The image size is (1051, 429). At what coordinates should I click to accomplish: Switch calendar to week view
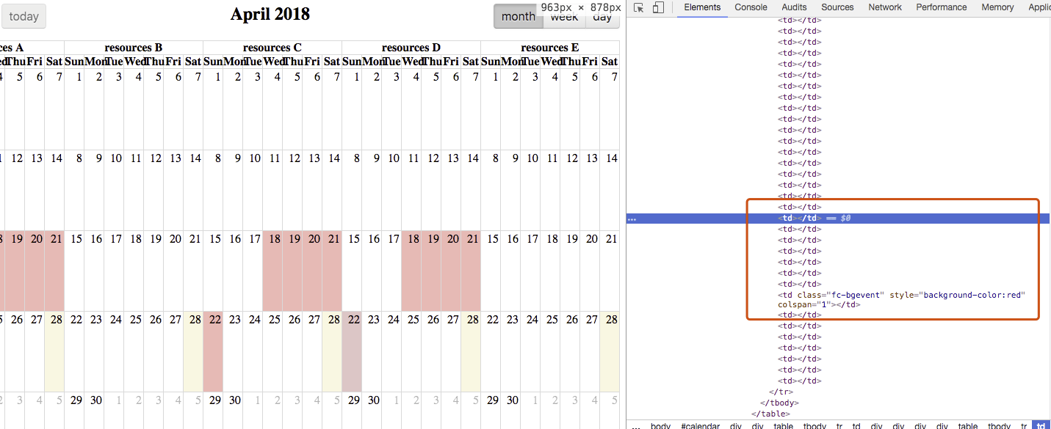tap(564, 16)
